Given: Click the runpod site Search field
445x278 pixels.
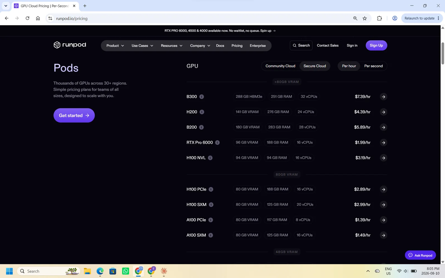Looking at the screenshot, I should 301,45.
